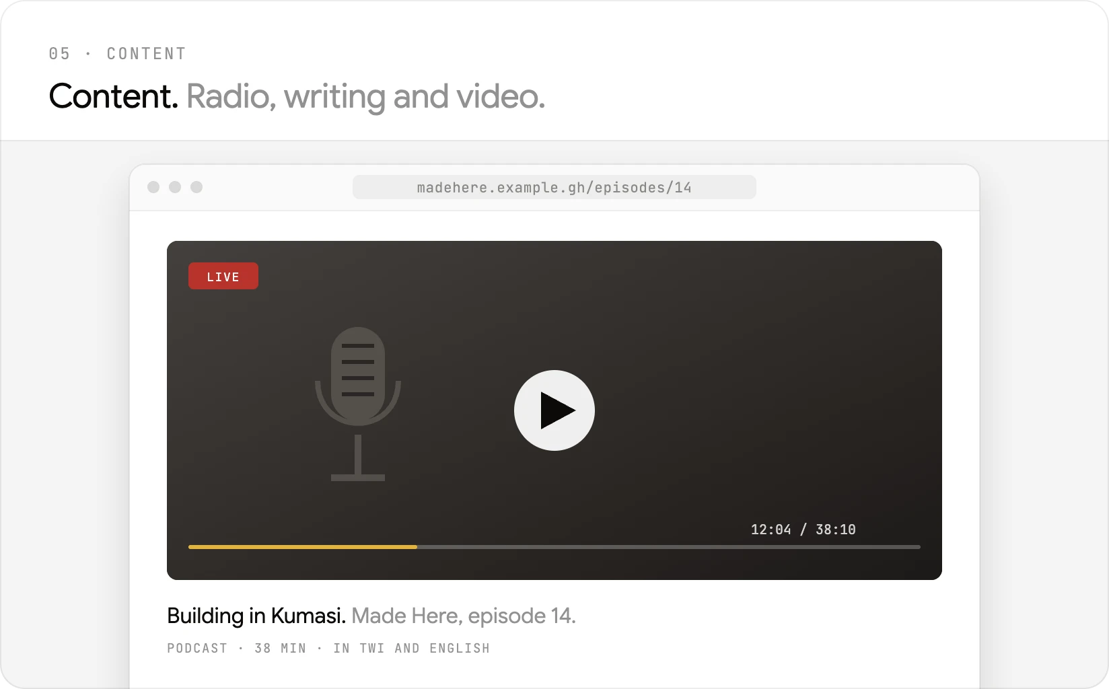
Task: Click the 12:04 / 38:10 timestamp
Action: [x=803, y=530]
